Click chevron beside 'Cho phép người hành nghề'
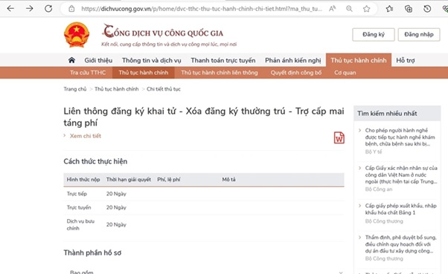Screen dimensions: 448x274 point(359,130)
